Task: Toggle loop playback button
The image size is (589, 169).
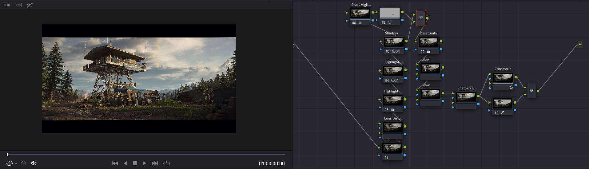Action: tap(166, 163)
